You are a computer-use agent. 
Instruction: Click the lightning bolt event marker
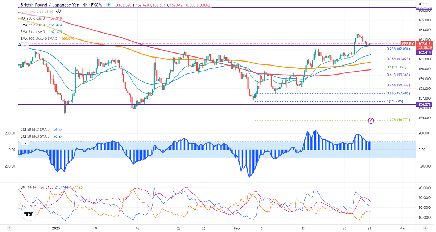click(x=371, y=120)
